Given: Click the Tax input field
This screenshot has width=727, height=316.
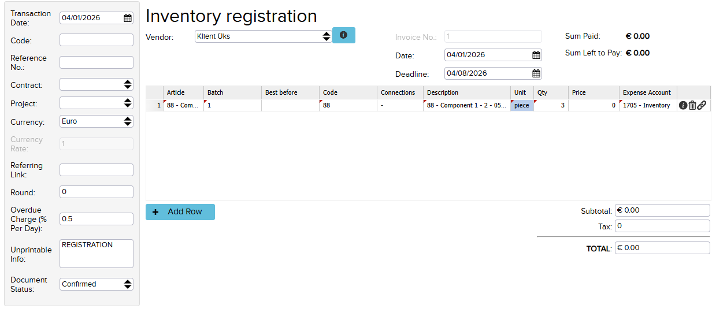Looking at the screenshot, I should [662, 226].
